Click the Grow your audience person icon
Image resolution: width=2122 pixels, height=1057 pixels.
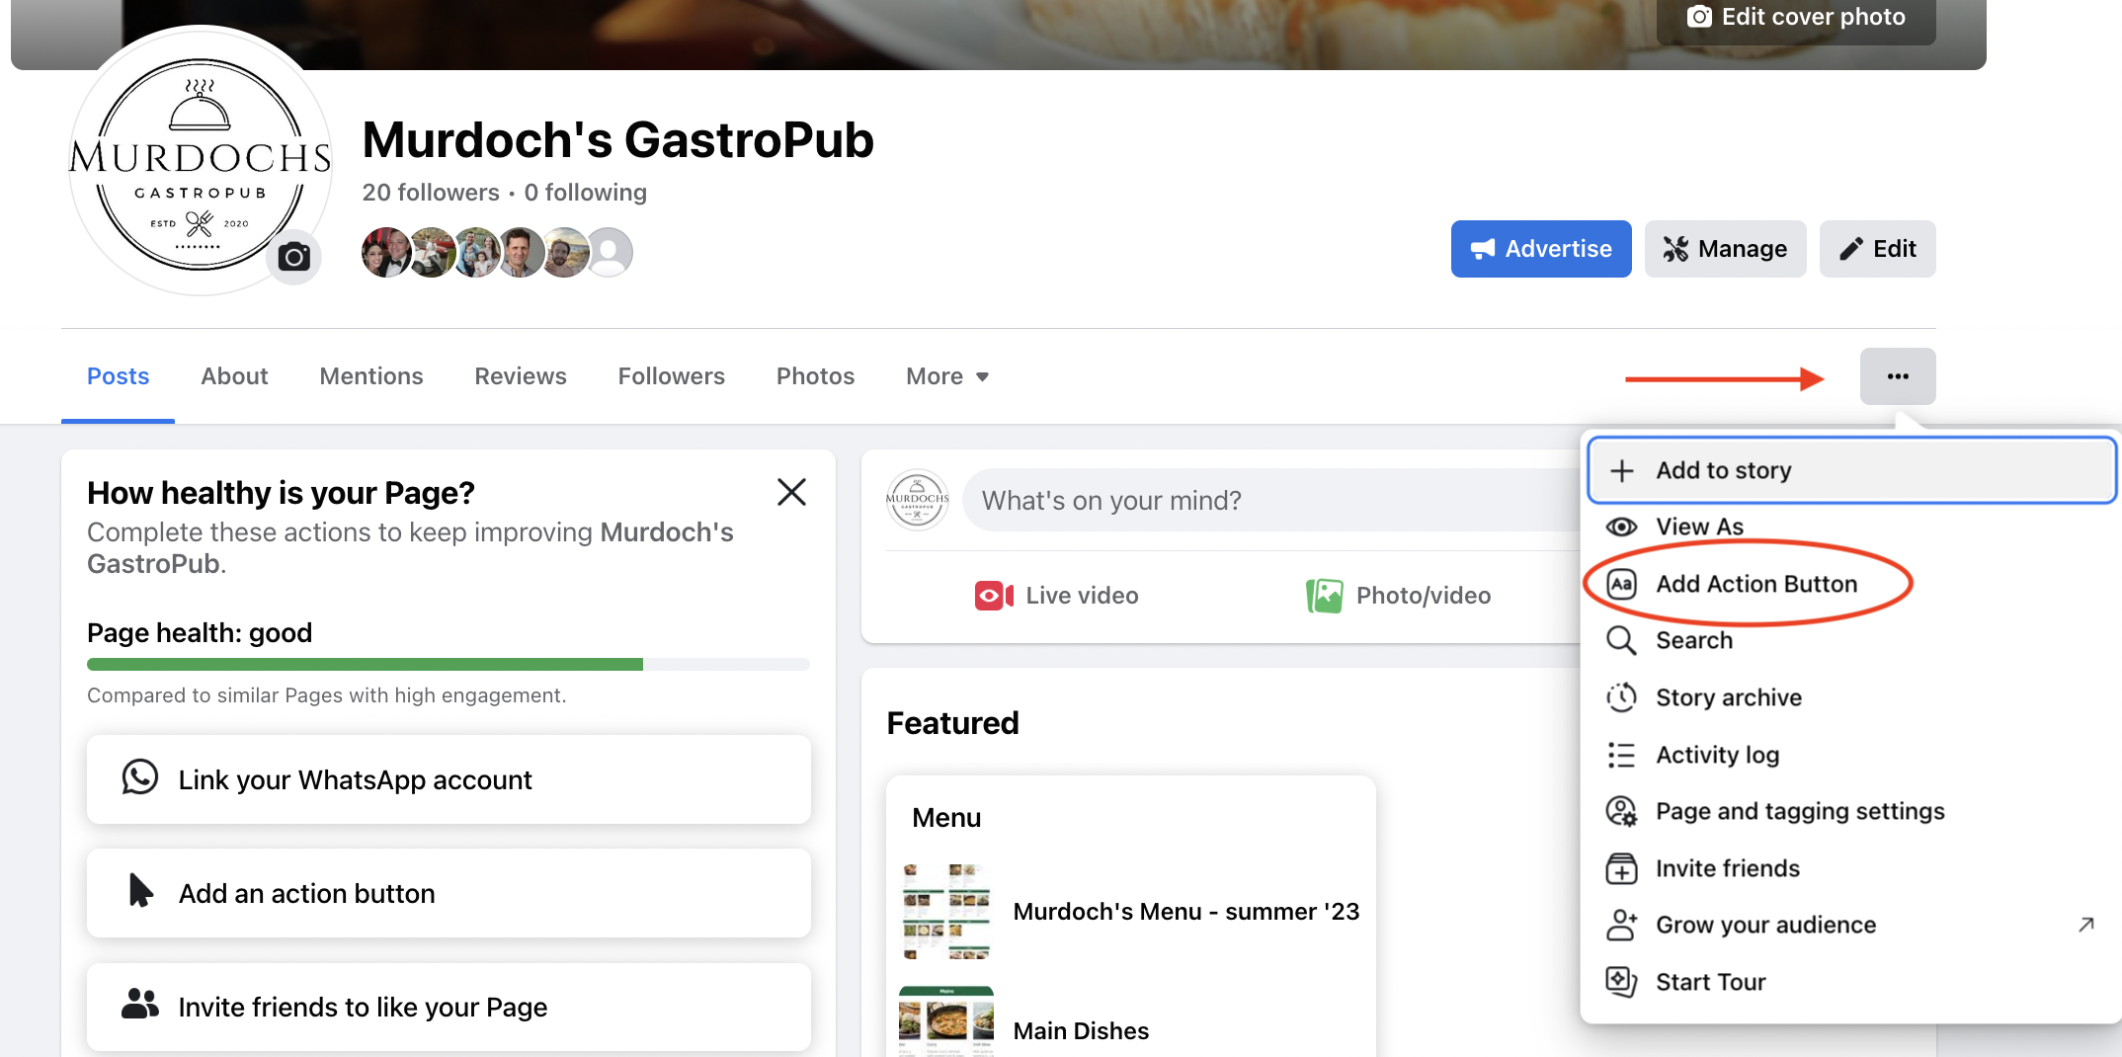pos(1621,925)
